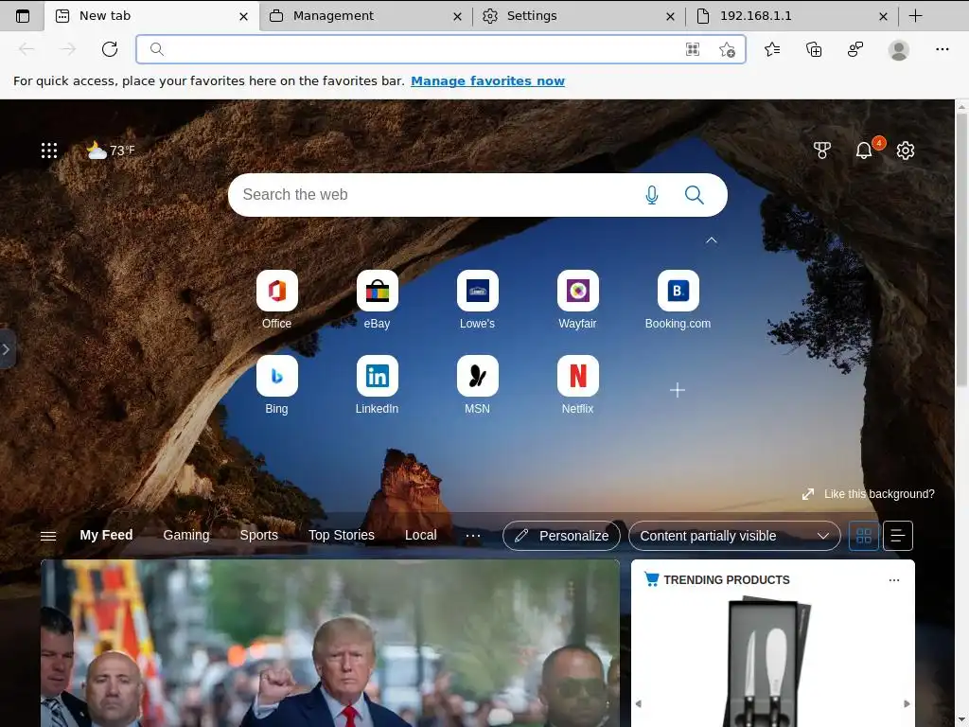Collapse the quick links section chevron
The image size is (969, 727).
click(712, 239)
